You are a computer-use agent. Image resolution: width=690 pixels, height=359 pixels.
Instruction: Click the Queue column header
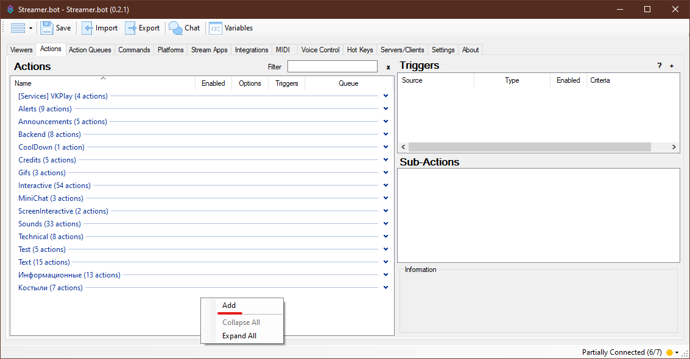click(x=348, y=83)
